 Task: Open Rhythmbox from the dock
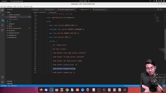[62, 90]
